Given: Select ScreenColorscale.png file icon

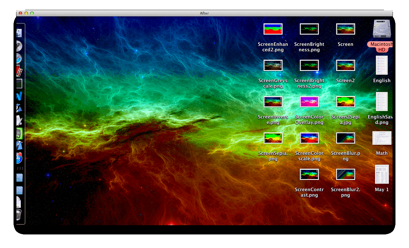Looking at the screenshot, I should point(309,138).
